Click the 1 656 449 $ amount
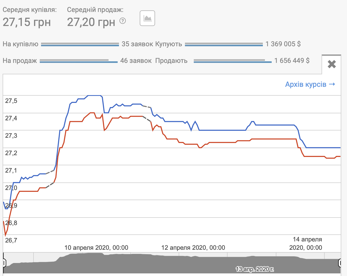Screen dimensions: 347x276 292,61
